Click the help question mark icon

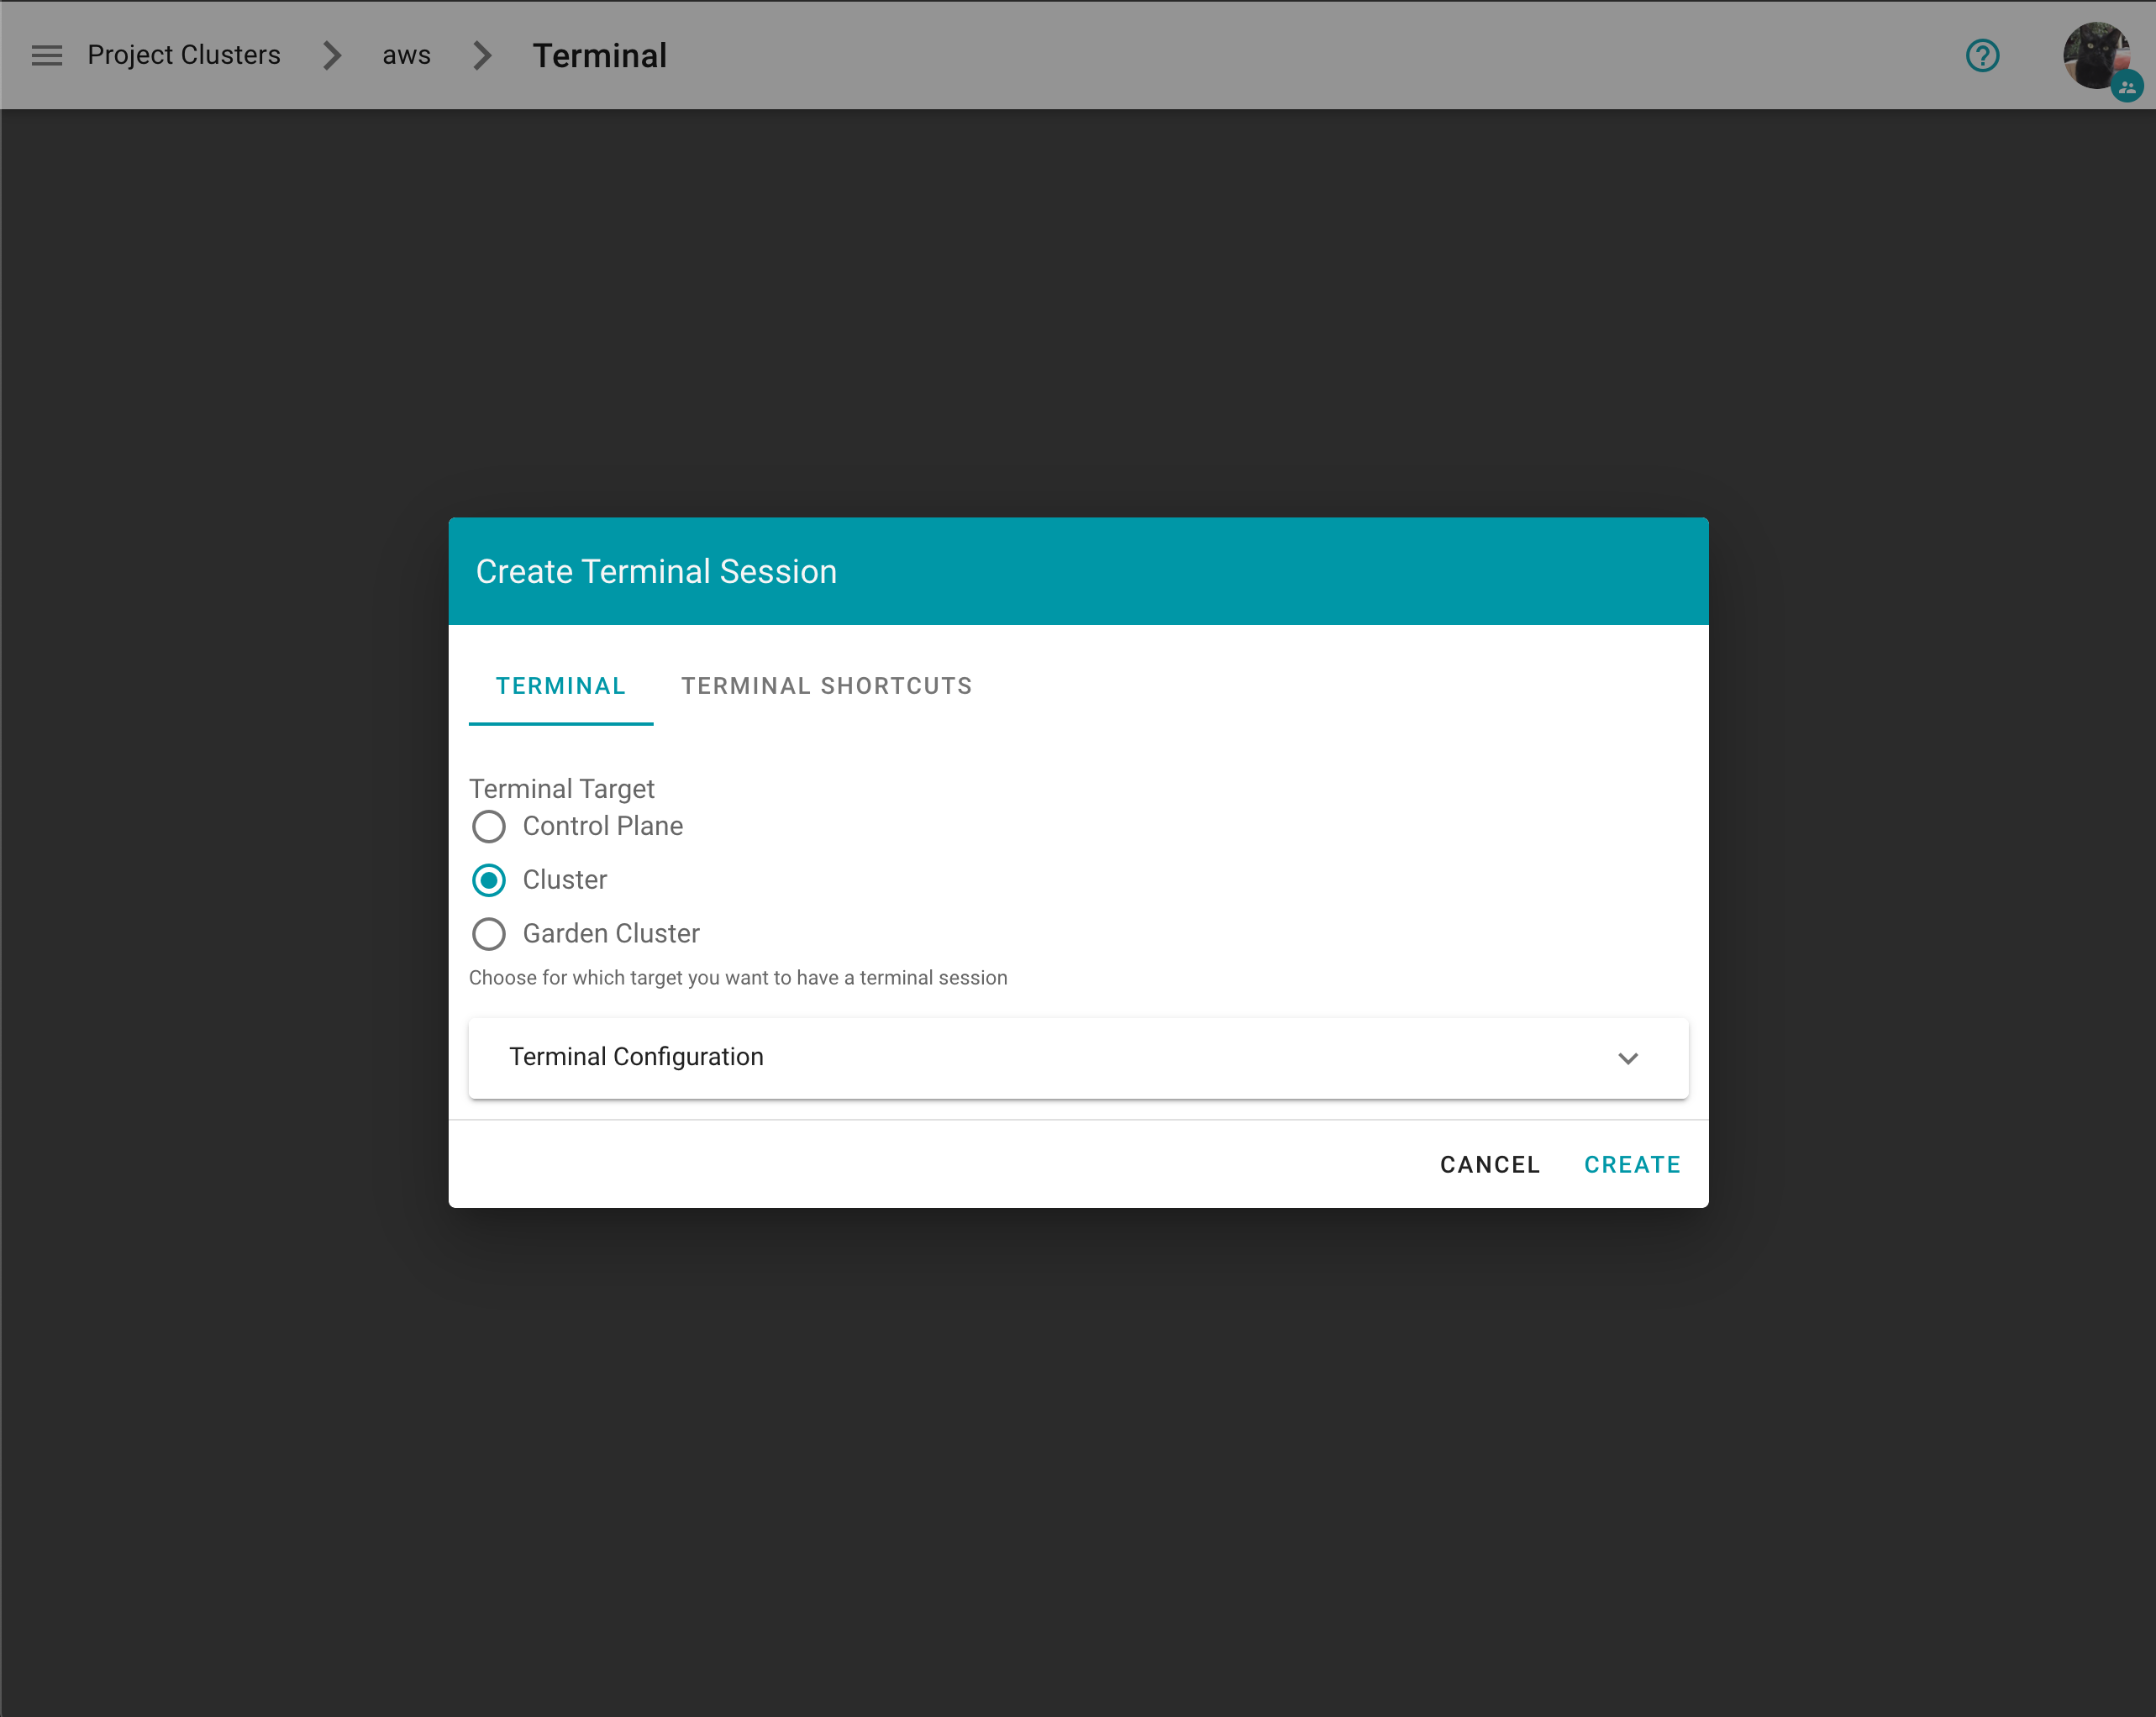pos(1982,55)
